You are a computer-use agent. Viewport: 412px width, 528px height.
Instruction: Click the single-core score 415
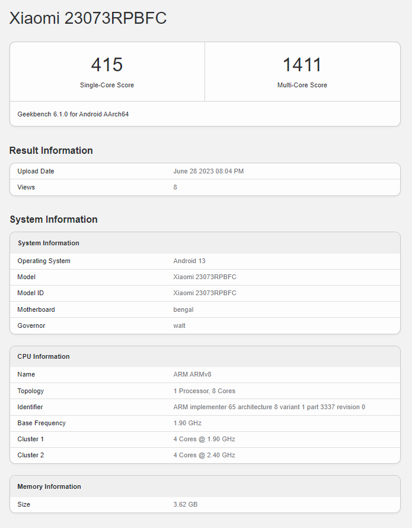[x=107, y=65]
